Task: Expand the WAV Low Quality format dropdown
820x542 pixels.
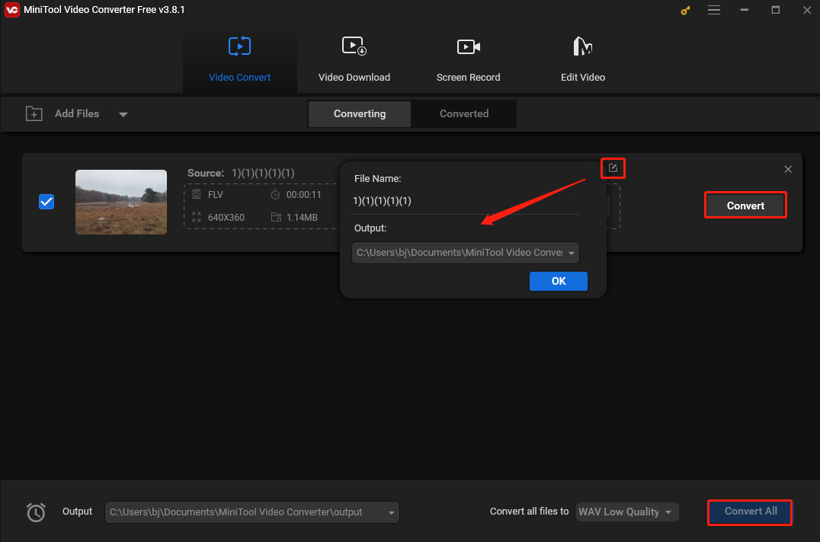Action: point(627,512)
